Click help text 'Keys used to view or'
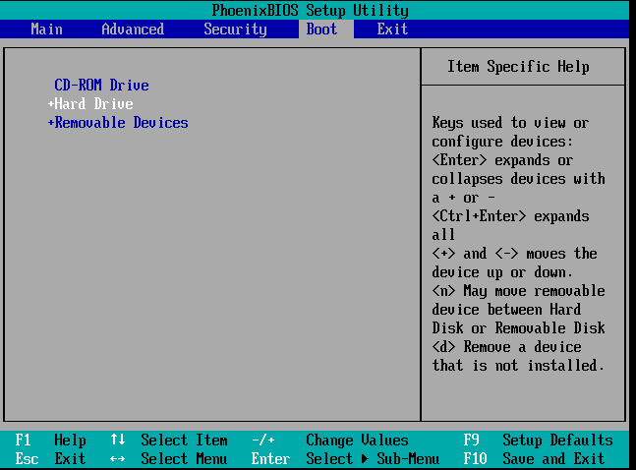 click(x=510, y=123)
